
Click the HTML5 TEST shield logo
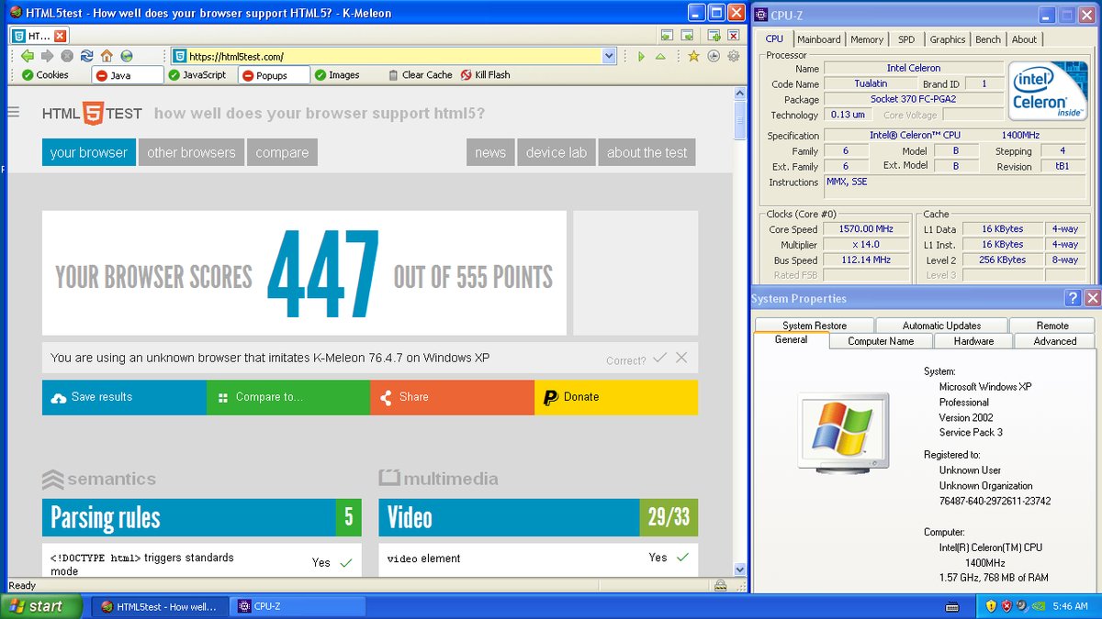pos(93,113)
